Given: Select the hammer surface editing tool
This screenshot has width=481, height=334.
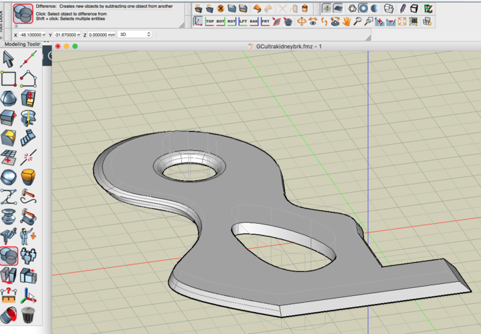Looking at the screenshot, I should [28, 216].
